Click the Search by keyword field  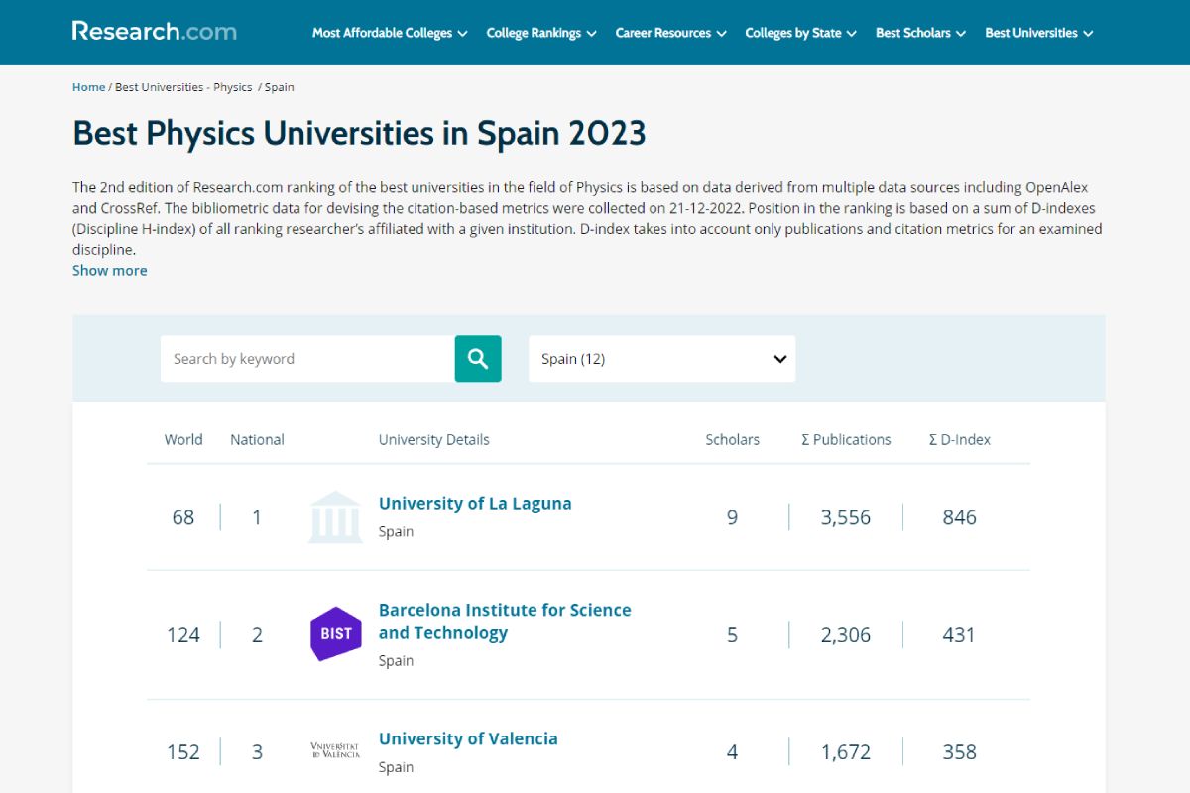pos(307,359)
